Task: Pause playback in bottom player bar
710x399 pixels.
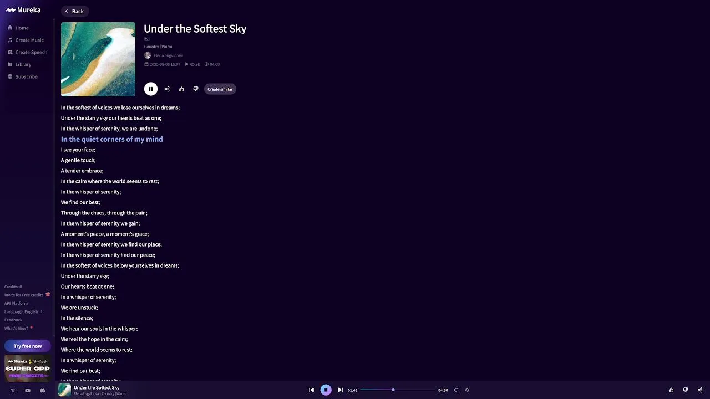Action: [x=326, y=390]
